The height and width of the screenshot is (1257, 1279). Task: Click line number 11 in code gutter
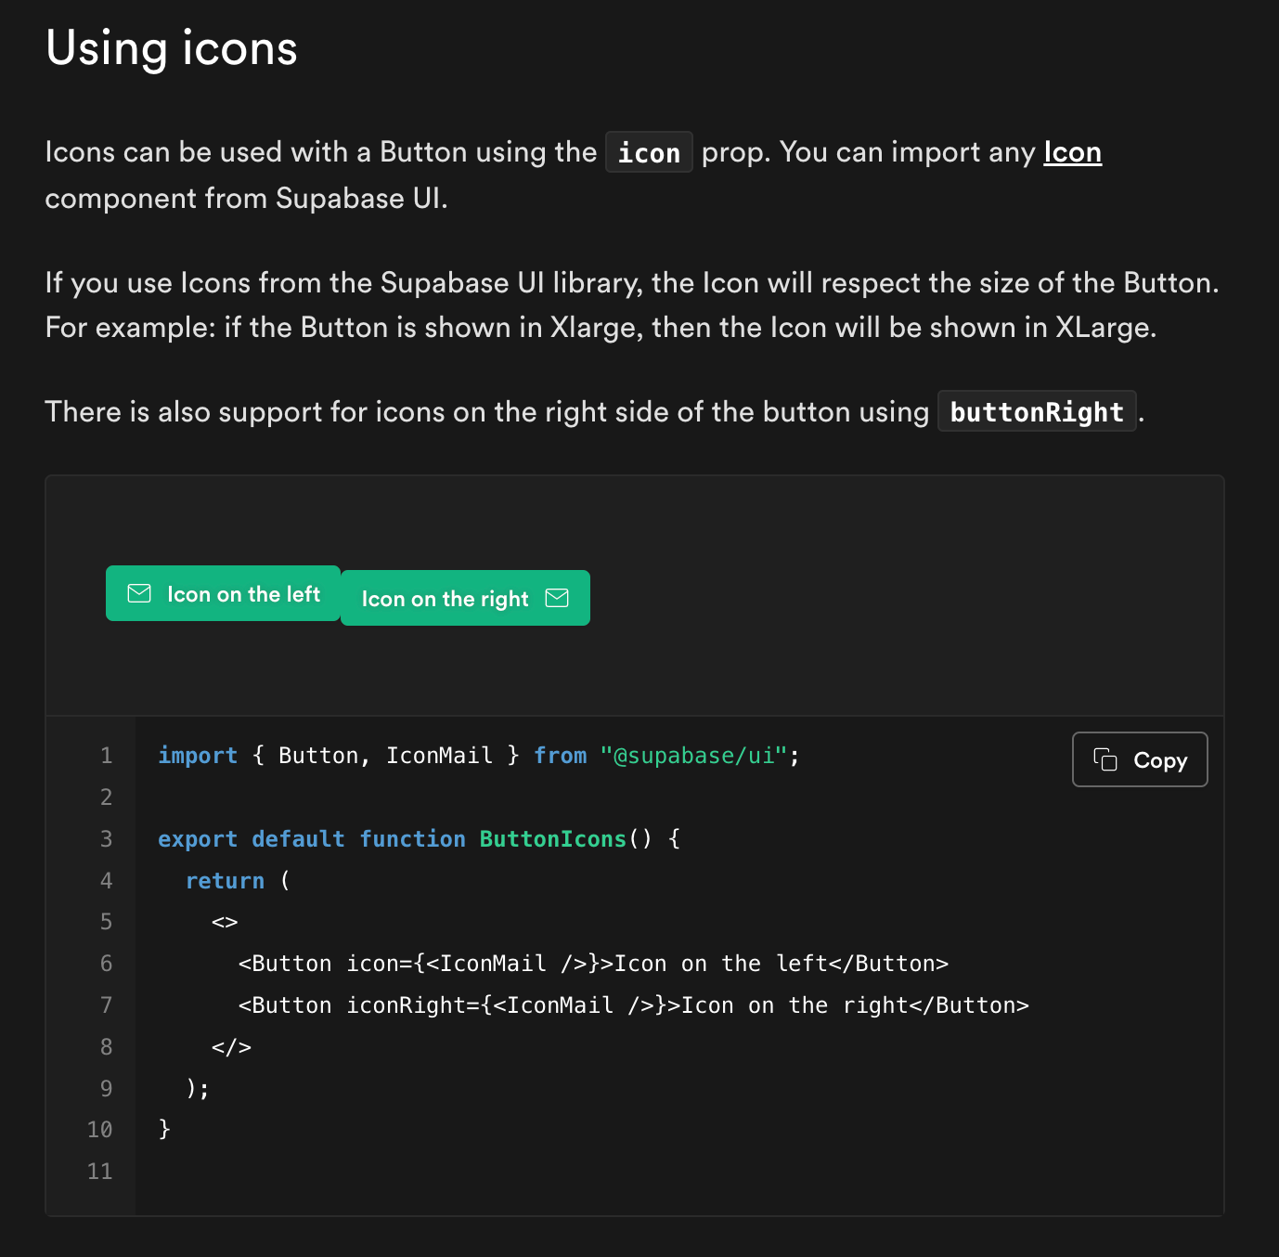click(x=100, y=1172)
